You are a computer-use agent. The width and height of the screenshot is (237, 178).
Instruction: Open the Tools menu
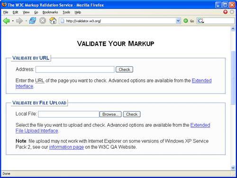(x=66, y=12)
